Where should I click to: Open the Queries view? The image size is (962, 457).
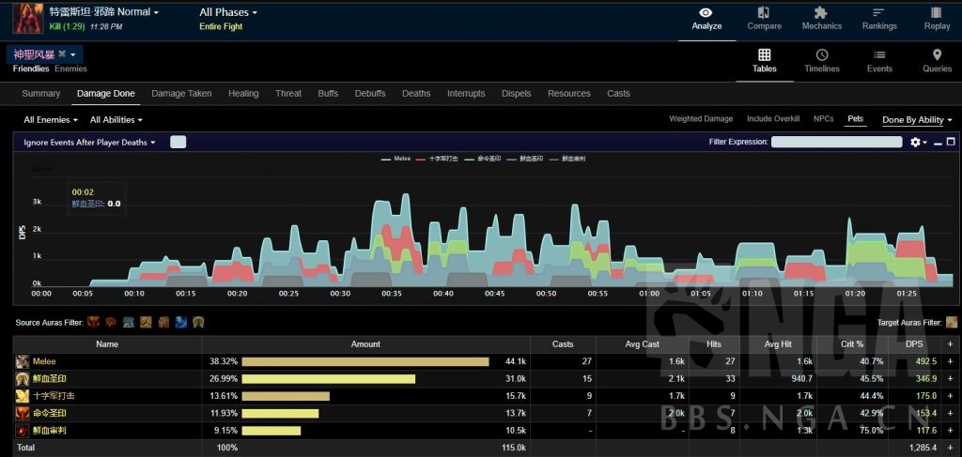click(x=937, y=56)
